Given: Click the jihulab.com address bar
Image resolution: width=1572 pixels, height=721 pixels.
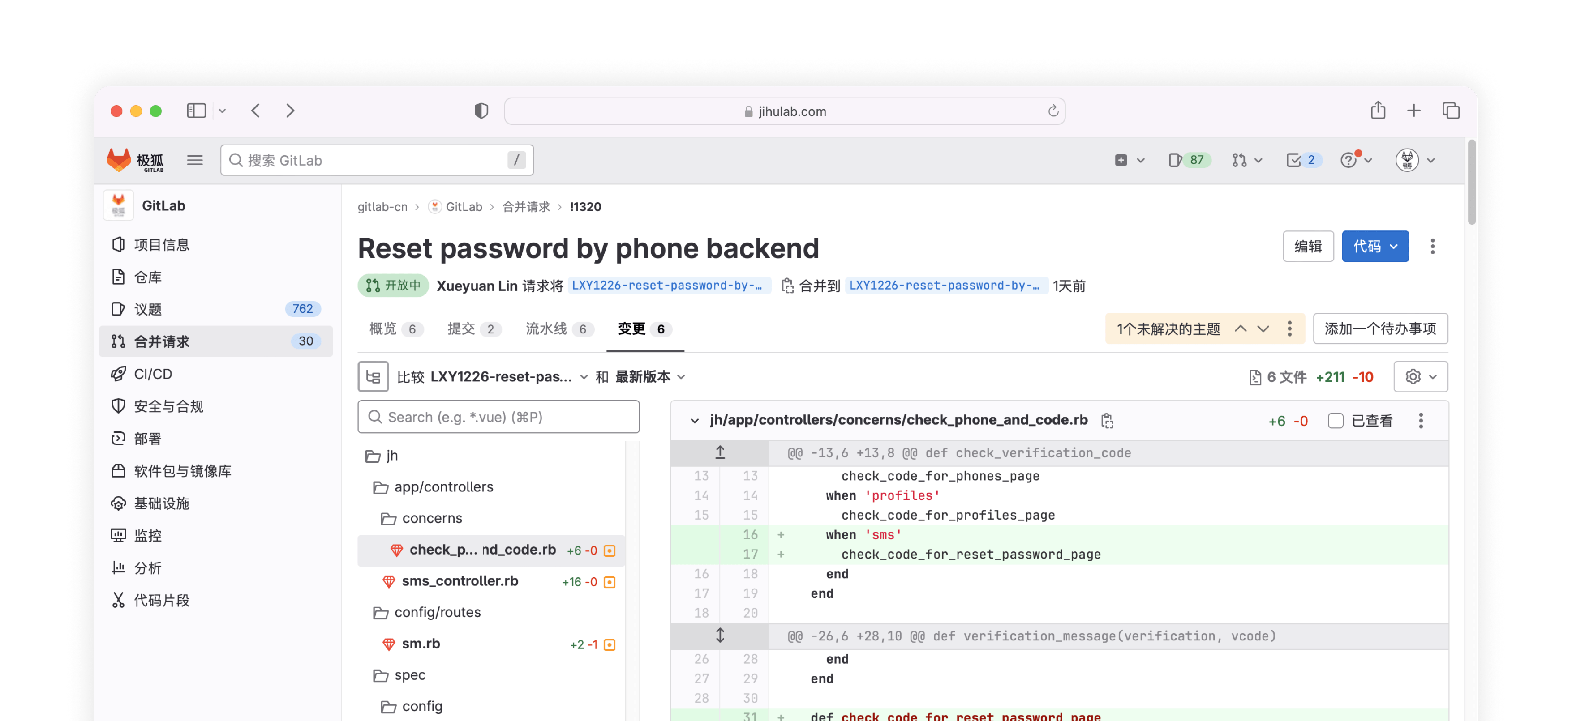Looking at the screenshot, I should (784, 111).
